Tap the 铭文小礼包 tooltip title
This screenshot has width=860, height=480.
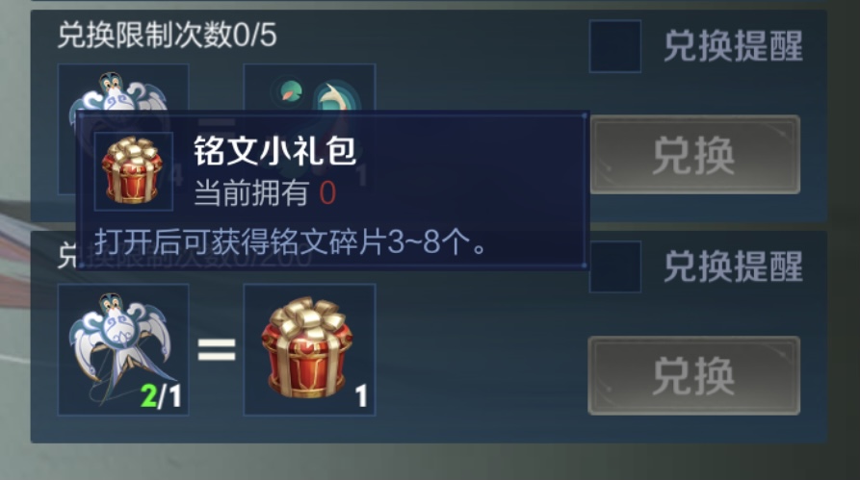(275, 151)
